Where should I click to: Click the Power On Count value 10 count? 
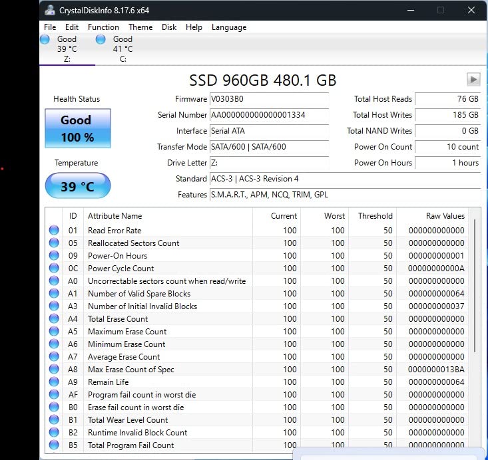pos(448,147)
